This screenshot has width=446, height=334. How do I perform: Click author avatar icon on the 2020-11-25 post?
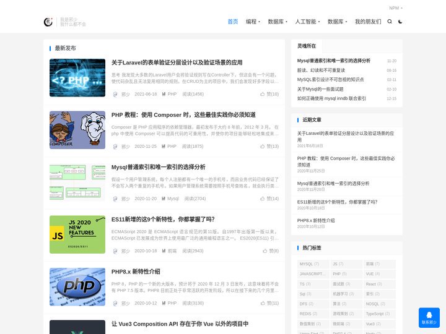pos(115,146)
